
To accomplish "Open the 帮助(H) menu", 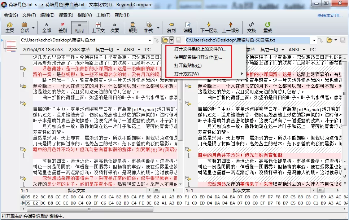I will tap(122, 15).
